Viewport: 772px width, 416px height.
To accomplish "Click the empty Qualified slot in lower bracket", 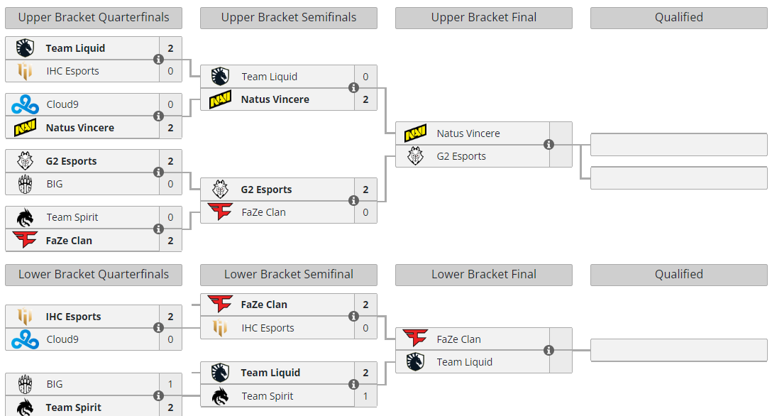I will coord(678,351).
